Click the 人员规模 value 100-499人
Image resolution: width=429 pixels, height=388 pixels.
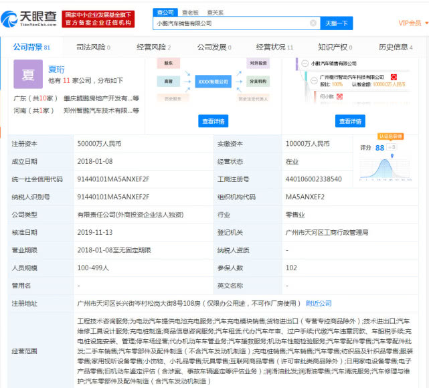pos(93,268)
